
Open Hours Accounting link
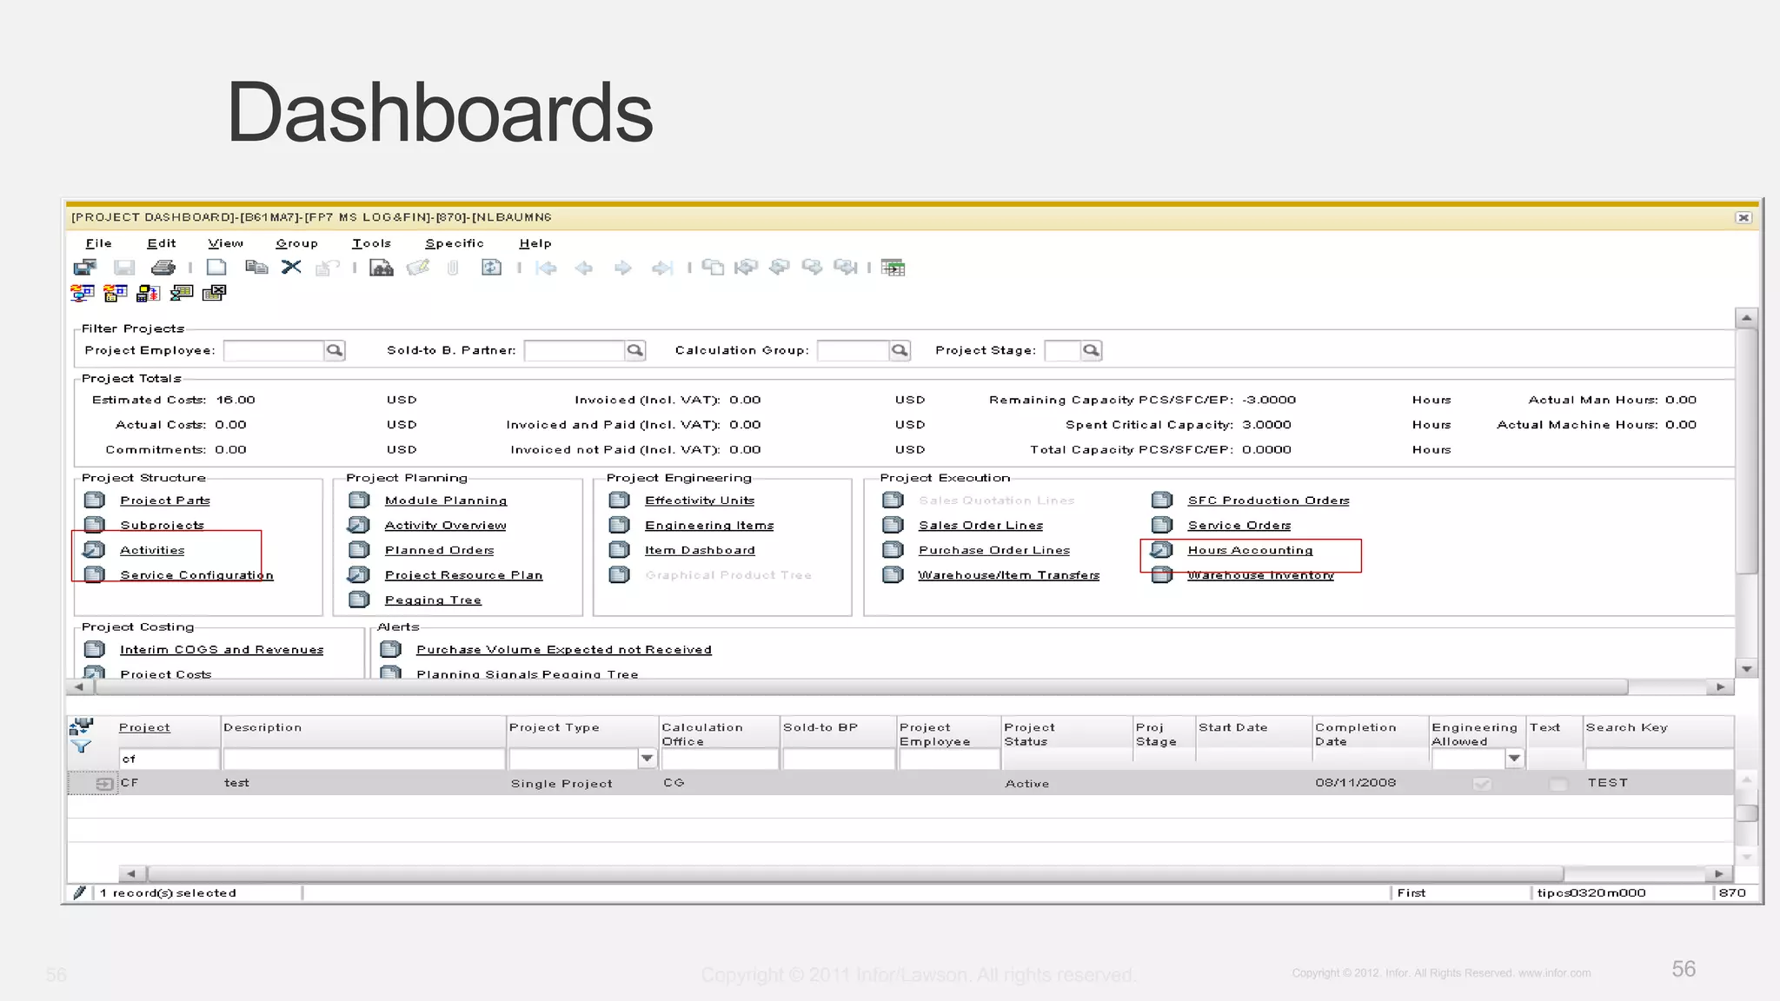click(1250, 550)
